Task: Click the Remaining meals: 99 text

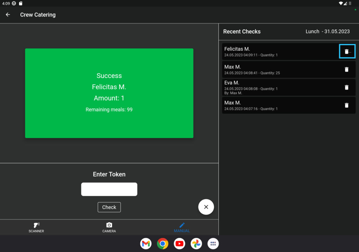Action: click(109, 110)
